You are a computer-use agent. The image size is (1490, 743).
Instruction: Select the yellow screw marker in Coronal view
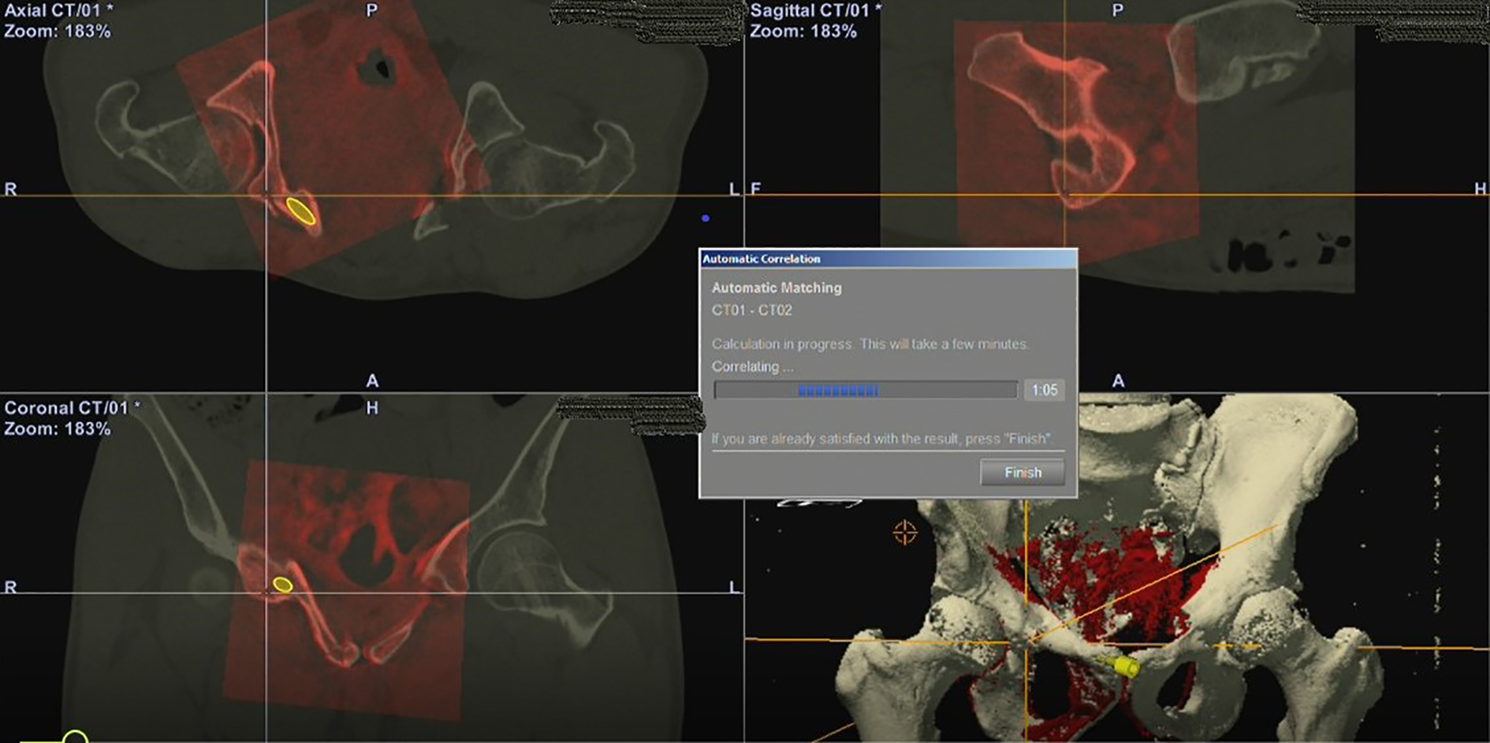pos(282,584)
